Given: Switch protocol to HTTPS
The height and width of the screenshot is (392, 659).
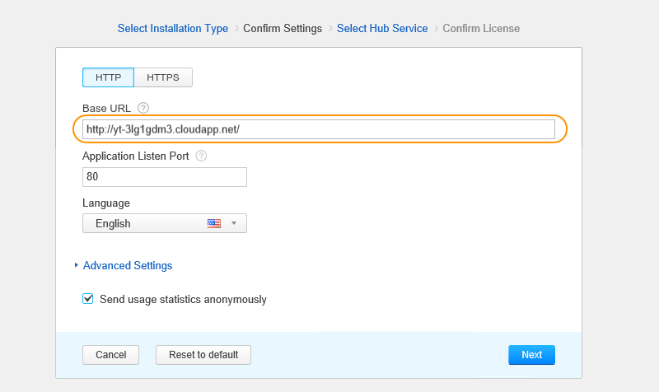Looking at the screenshot, I should [163, 77].
